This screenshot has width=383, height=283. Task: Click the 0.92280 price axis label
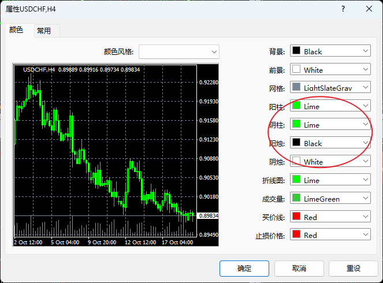click(209, 82)
